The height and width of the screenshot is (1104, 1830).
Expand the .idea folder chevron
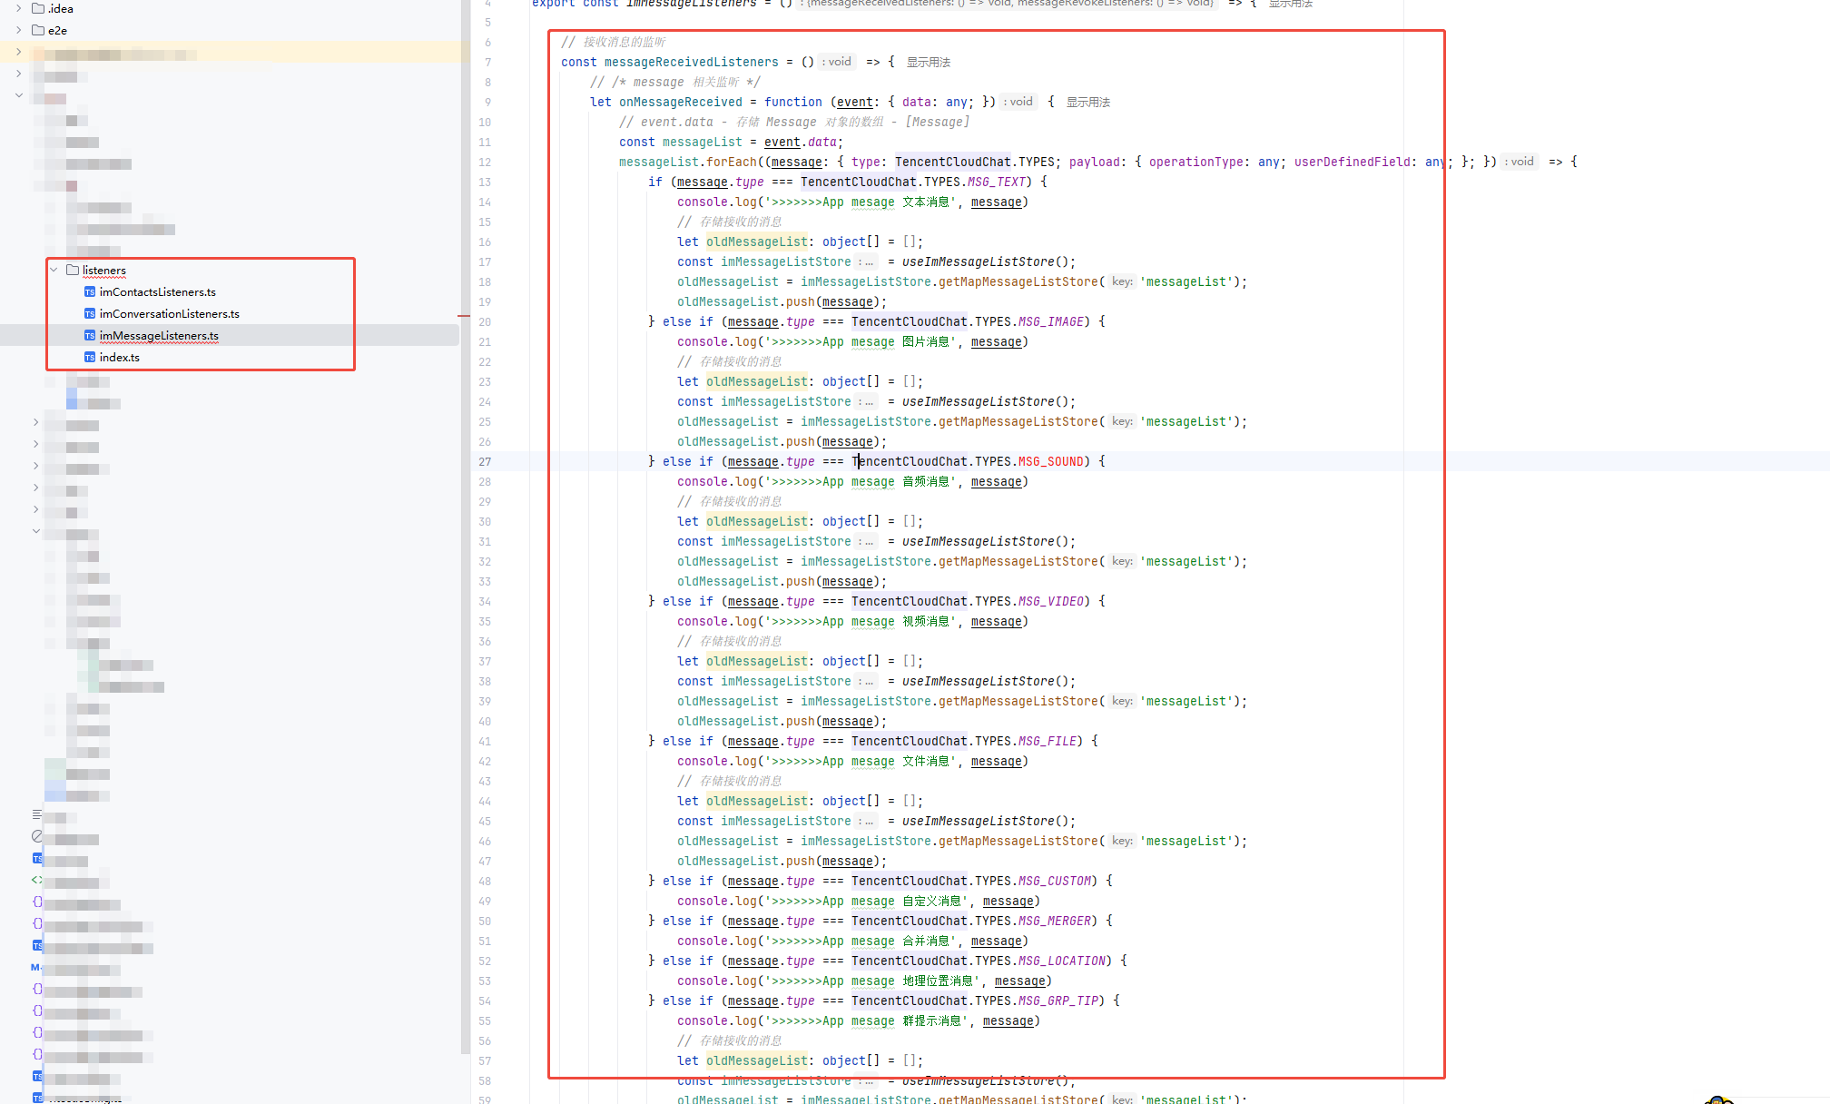[x=19, y=8]
